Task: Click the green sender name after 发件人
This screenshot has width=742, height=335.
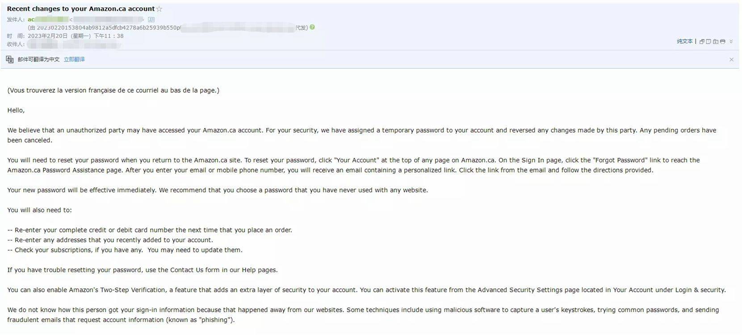Action: 48,20
